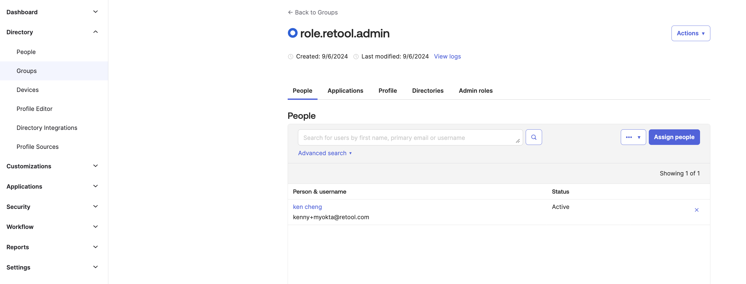The width and height of the screenshot is (746, 284).
Task: Open the three-dots more options dropdown
Action: [x=633, y=137]
